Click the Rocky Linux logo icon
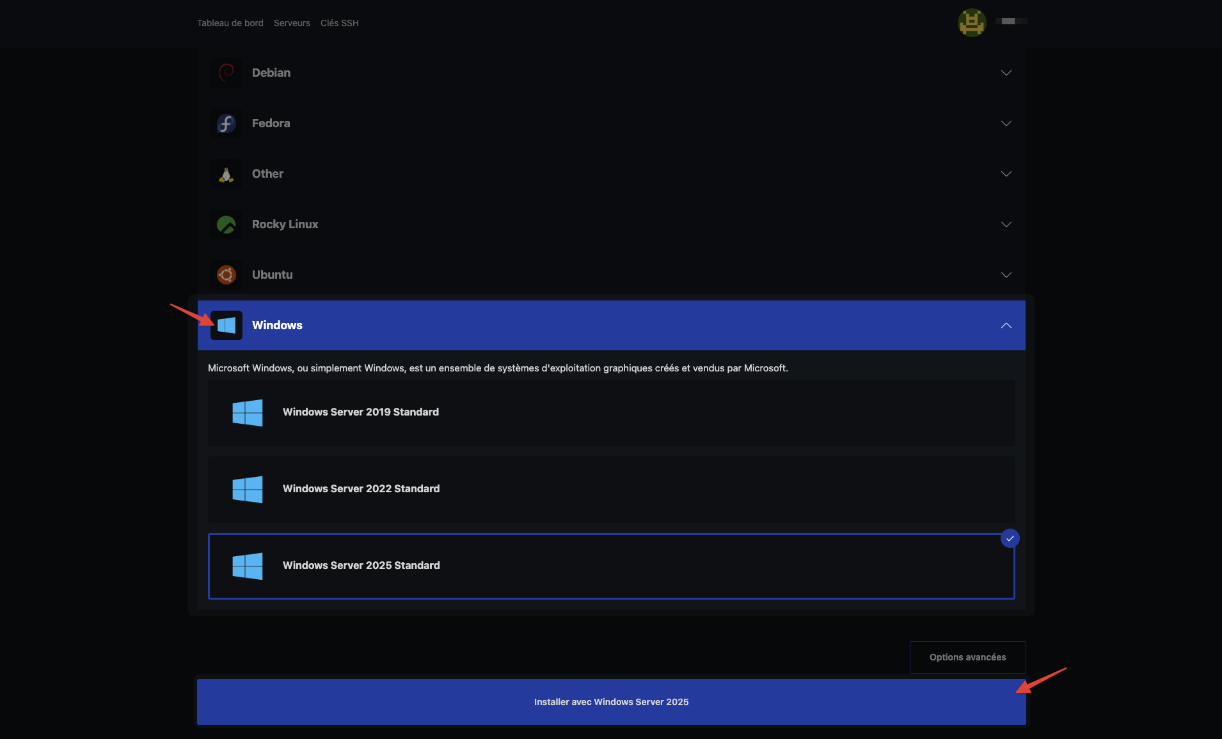The width and height of the screenshot is (1222, 739). (x=226, y=224)
